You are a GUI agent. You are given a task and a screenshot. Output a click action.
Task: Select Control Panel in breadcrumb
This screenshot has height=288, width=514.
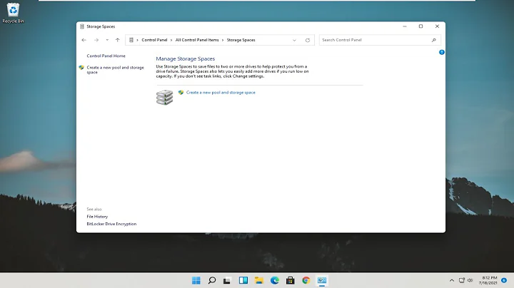(154, 40)
